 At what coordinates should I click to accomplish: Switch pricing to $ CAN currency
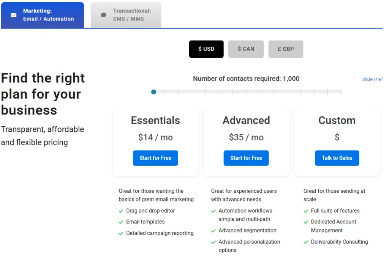pos(246,49)
